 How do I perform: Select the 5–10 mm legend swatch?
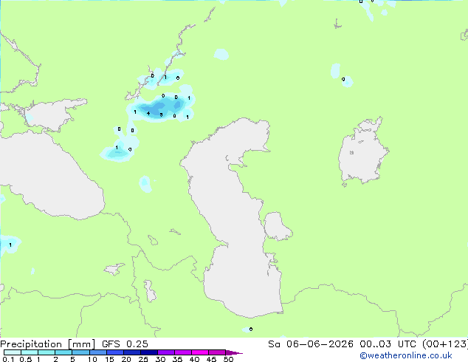click(x=81, y=352)
